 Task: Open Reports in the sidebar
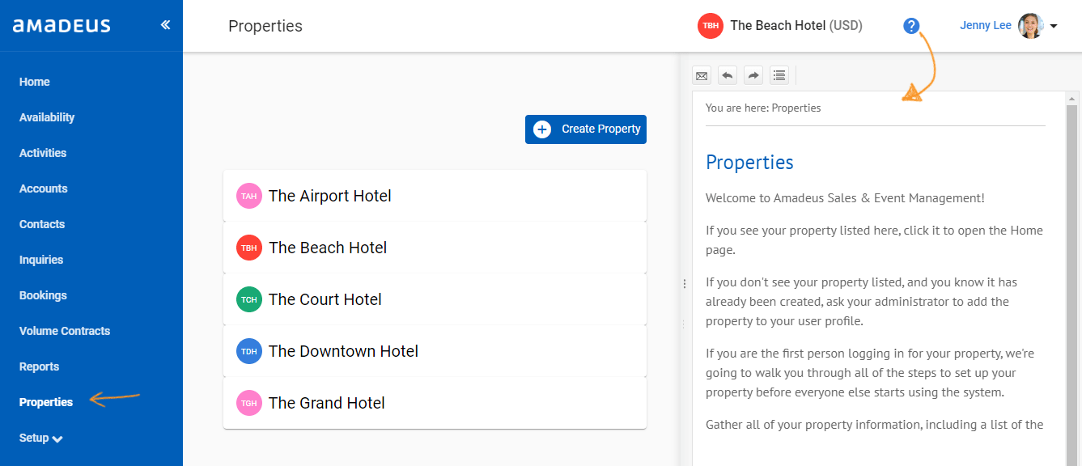(x=40, y=366)
